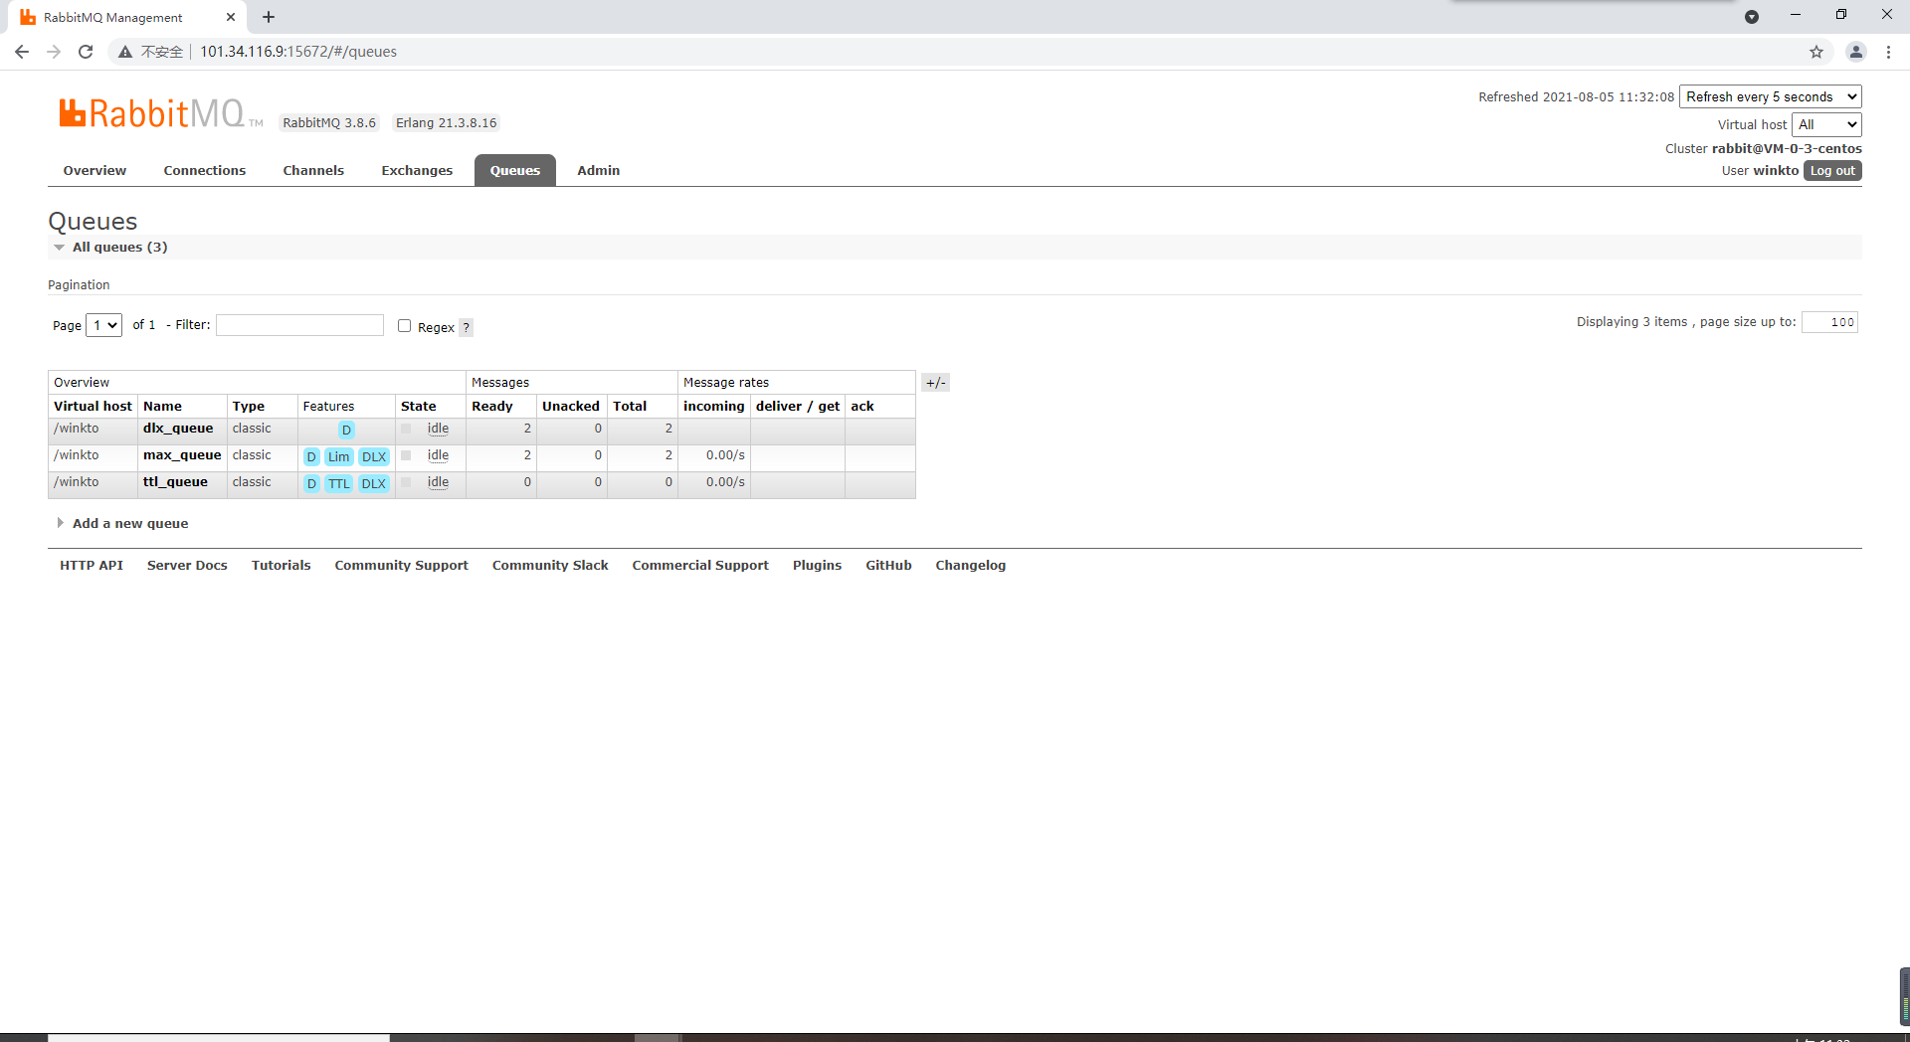Click the DLX feature tag of max_queue

click(374, 456)
